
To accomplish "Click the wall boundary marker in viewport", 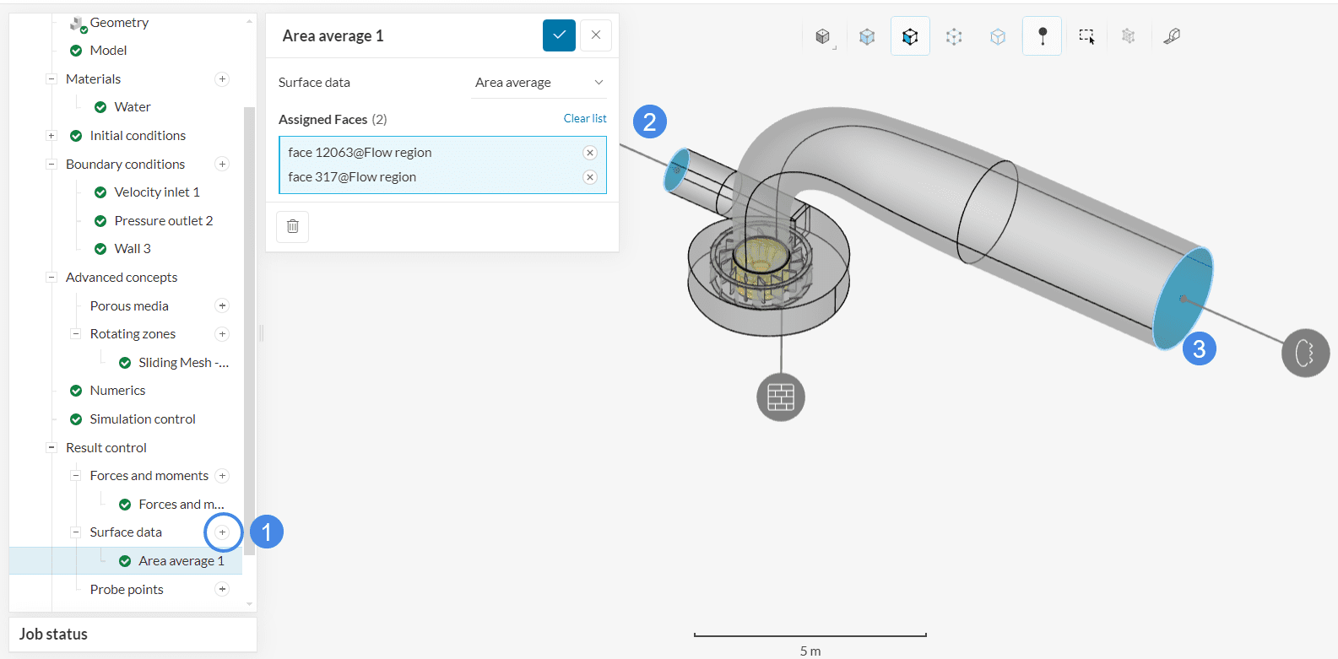I will coord(781,397).
